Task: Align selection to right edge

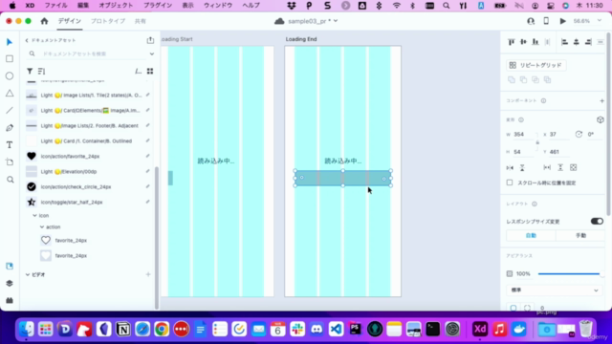Action: pos(588,42)
